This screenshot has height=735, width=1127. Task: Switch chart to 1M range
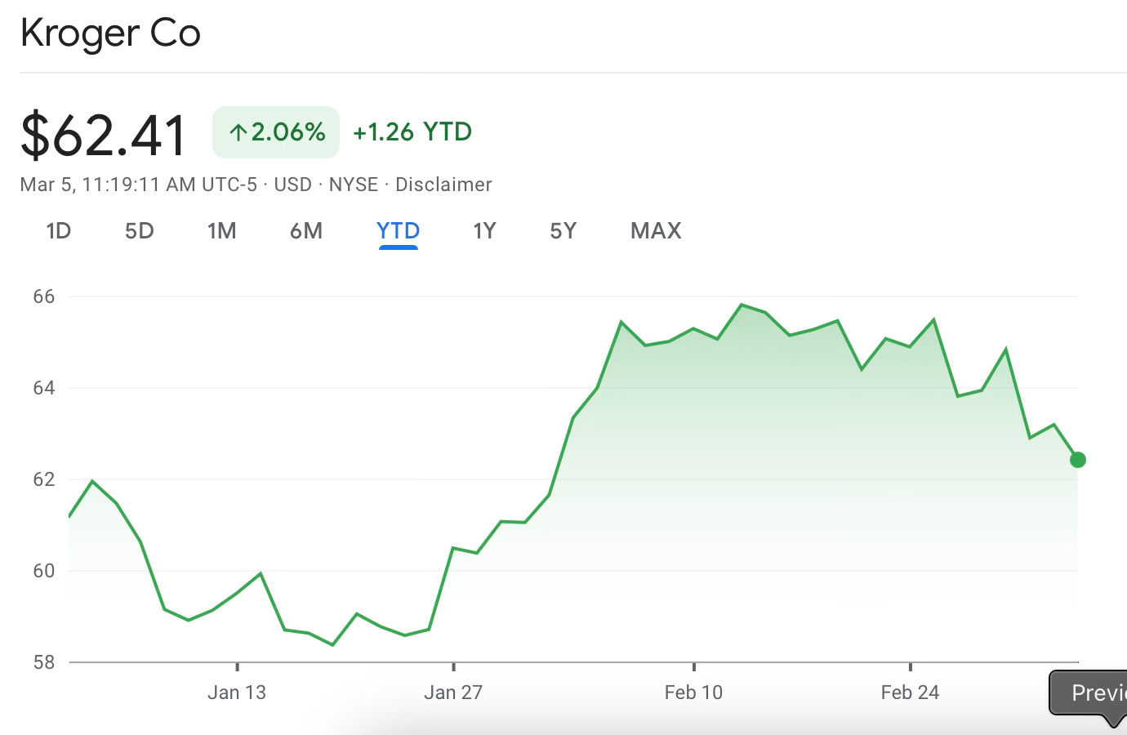[x=222, y=231]
